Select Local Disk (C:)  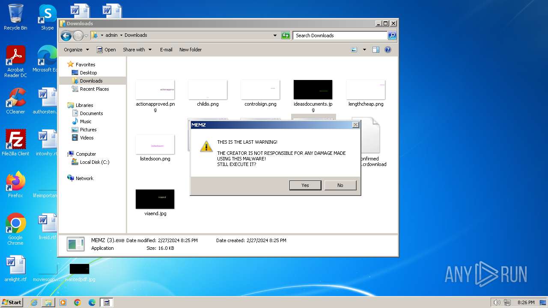(x=94, y=162)
